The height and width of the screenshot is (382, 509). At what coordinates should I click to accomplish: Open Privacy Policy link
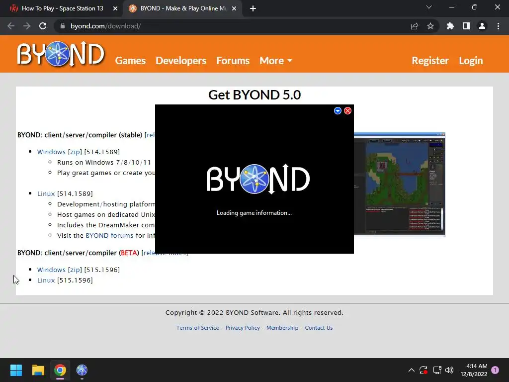click(x=243, y=328)
